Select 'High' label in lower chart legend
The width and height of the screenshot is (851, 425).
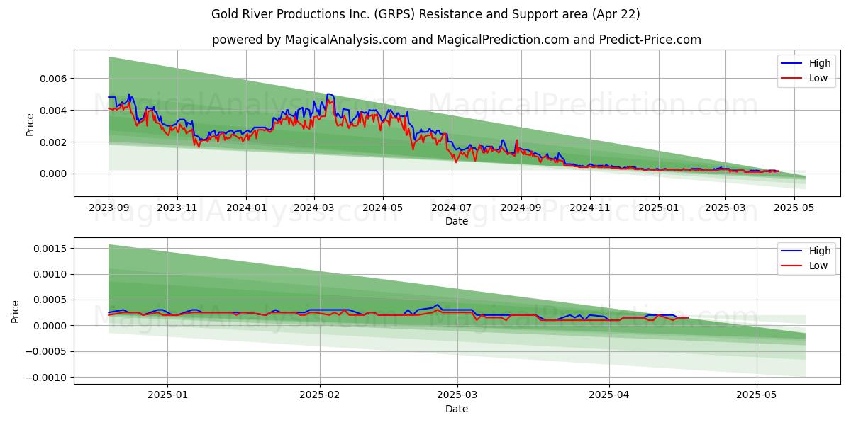(820, 251)
